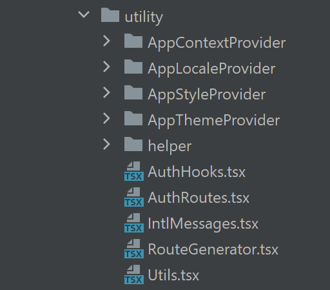Viewport: 330px width, 290px height.
Task: Click the helper folder icon
Action: coord(133,144)
